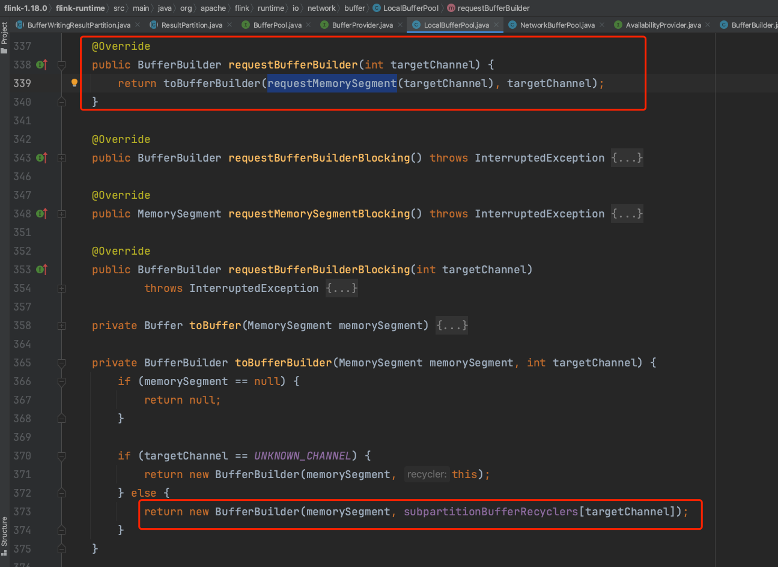The width and height of the screenshot is (778, 567).
Task: Open the Structure tool window
Action: 4,536
